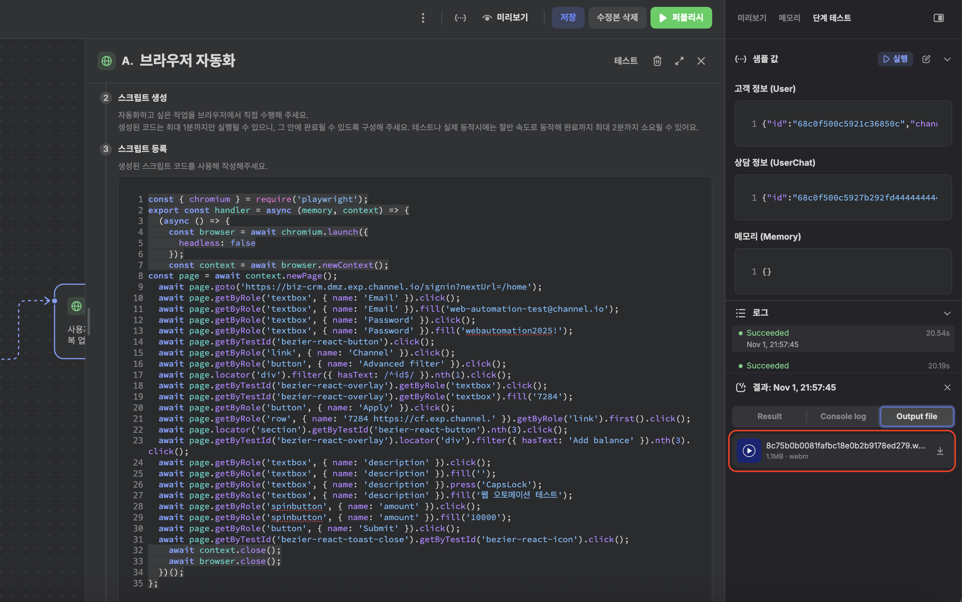The height and width of the screenshot is (602, 962).
Task: Play the recorded webm video
Action: [749, 451]
